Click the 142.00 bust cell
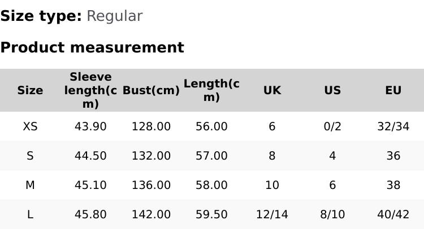This screenshot has width=424, height=229. [151, 214]
